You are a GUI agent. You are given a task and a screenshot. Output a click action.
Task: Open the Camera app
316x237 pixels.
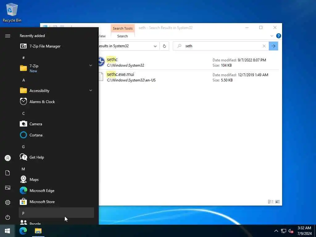[56, 124]
